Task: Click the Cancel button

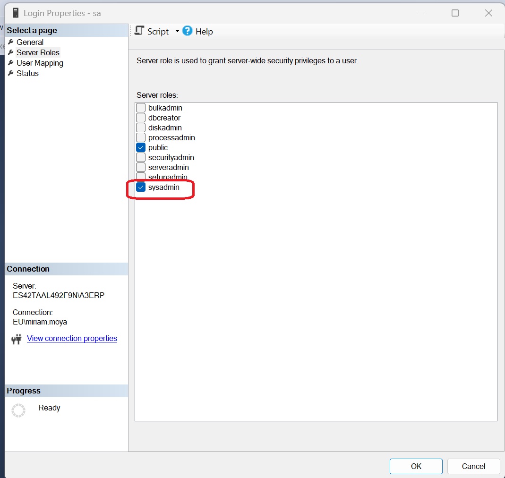Action: 473,466
